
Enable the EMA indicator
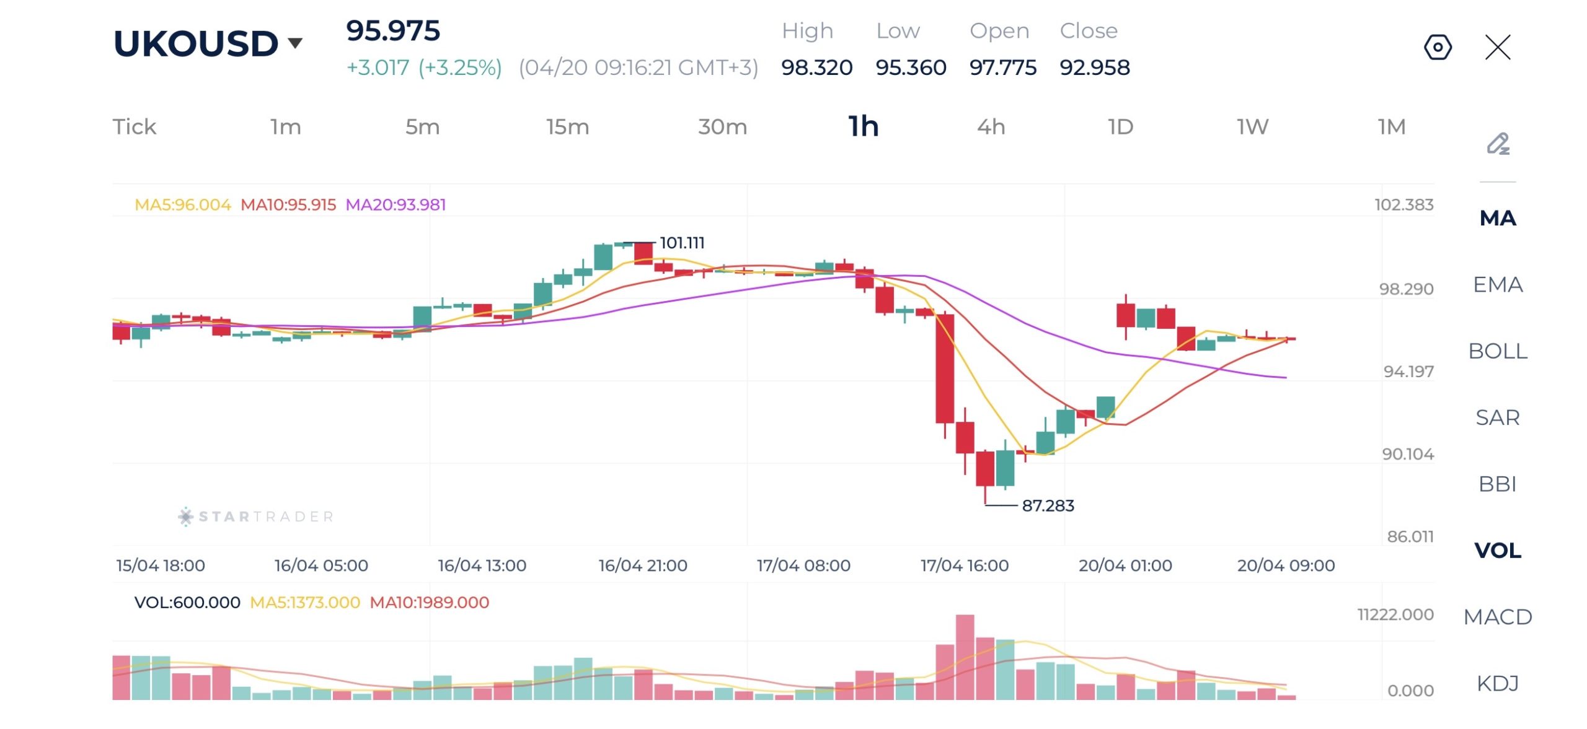coord(1498,284)
